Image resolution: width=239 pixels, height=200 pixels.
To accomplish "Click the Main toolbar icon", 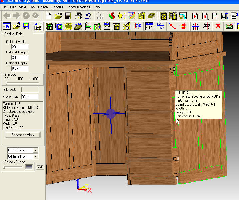I will [x=38, y=26].
